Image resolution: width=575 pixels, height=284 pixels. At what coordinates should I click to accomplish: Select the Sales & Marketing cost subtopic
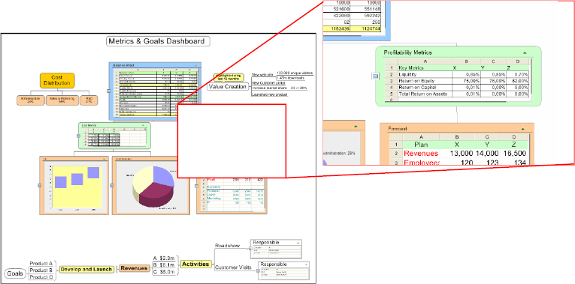pos(62,100)
